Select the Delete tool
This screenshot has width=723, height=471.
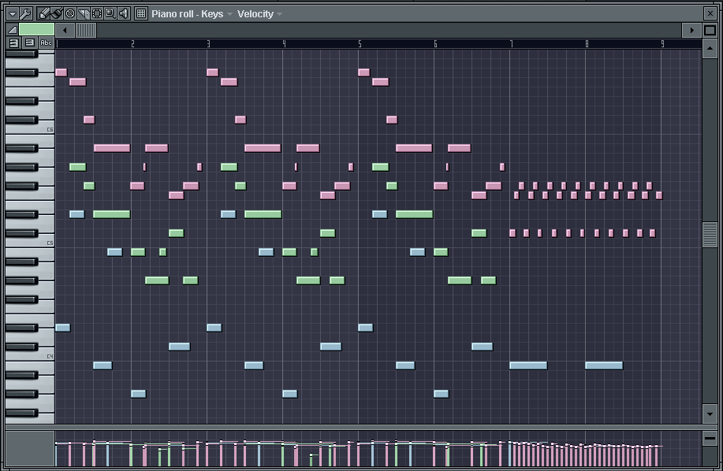[x=70, y=13]
